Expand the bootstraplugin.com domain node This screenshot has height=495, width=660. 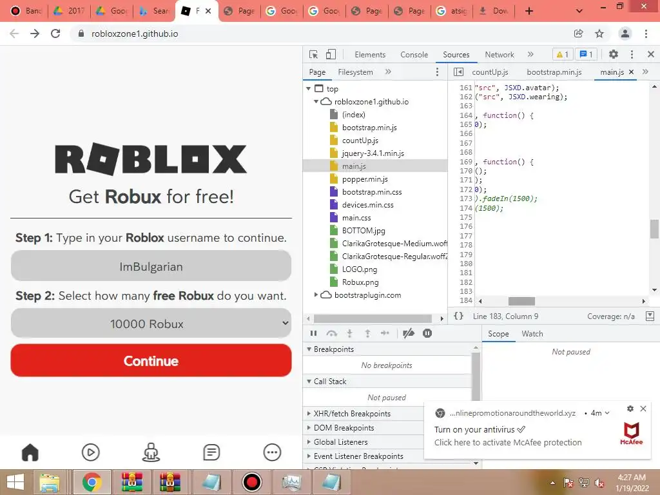(x=316, y=295)
